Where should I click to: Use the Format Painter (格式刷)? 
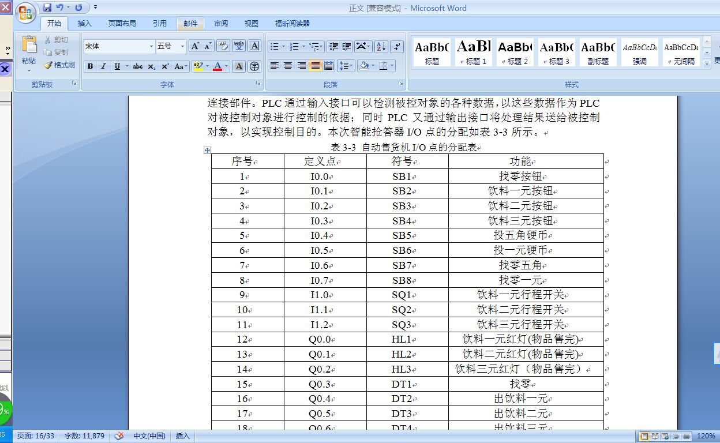point(59,65)
